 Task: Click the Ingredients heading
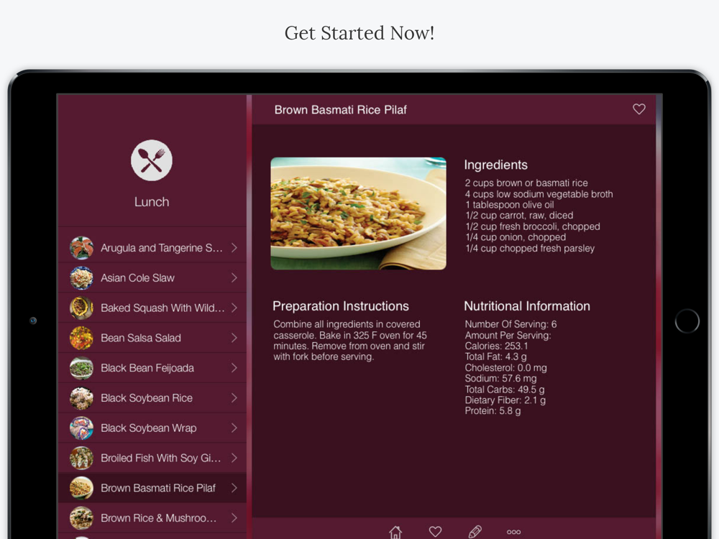(x=495, y=165)
